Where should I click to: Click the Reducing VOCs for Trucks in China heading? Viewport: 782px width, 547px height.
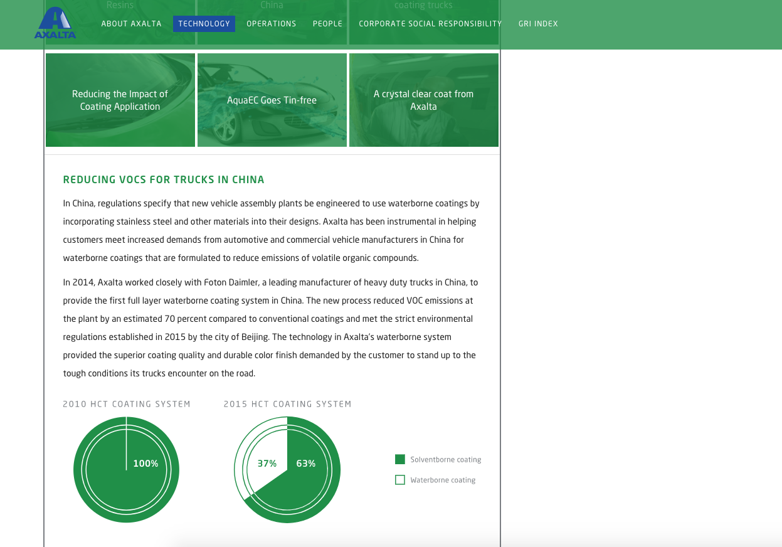(x=164, y=180)
